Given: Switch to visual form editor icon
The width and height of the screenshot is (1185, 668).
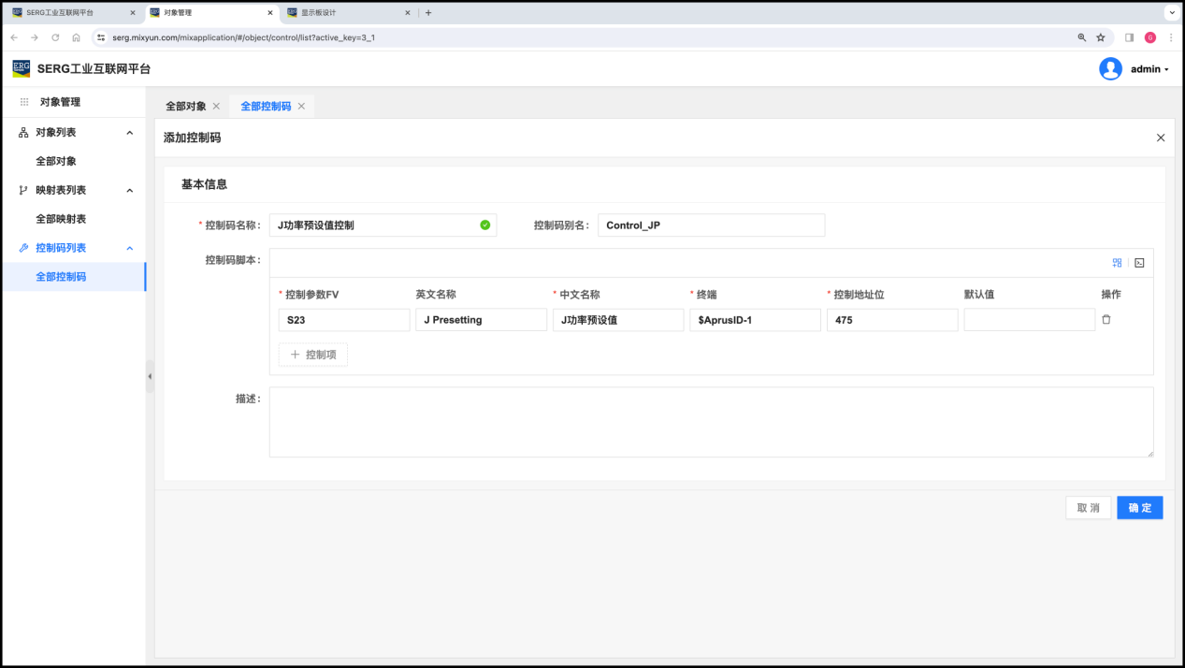Looking at the screenshot, I should coord(1117,263).
